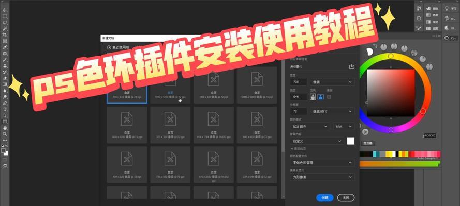Open the width unit dropdown

pyautogui.click(x=332, y=82)
